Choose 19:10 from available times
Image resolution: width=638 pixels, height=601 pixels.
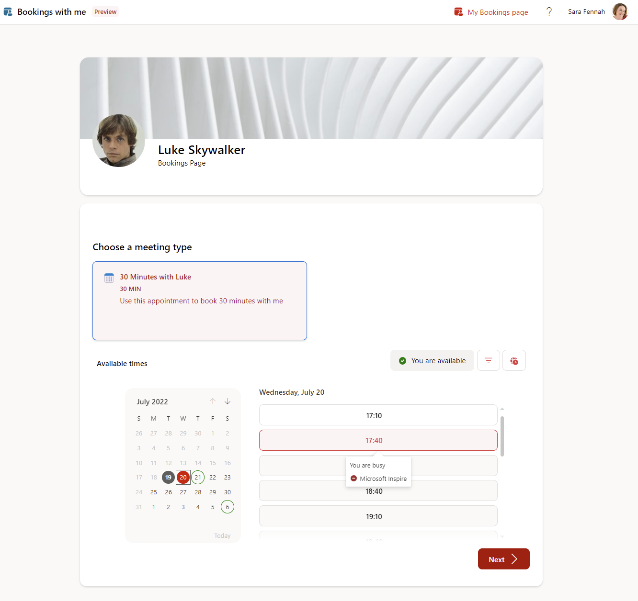[378, 516]
